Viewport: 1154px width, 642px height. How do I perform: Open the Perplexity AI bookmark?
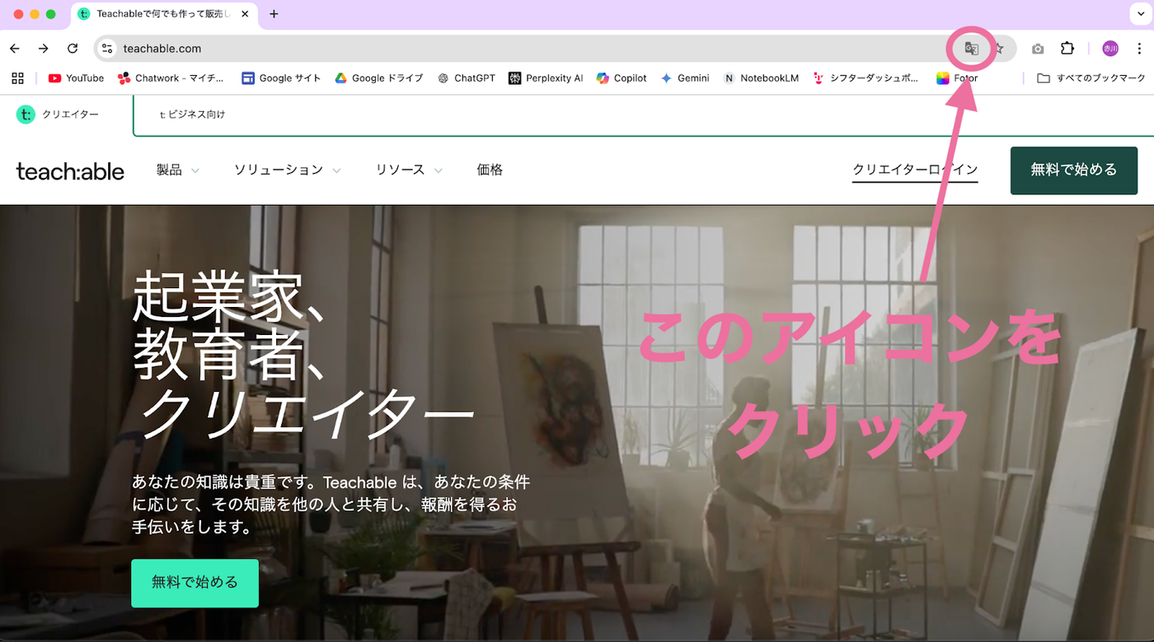546,78
